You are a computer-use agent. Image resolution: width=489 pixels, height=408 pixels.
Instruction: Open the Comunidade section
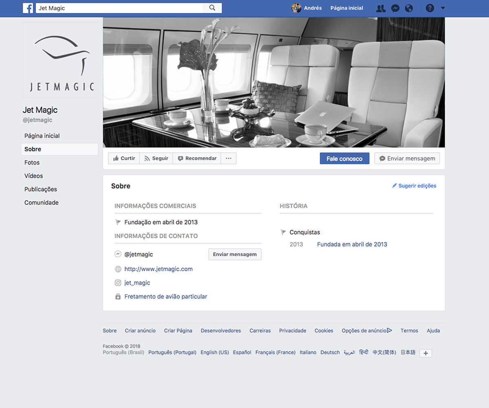[x=41, y=202]
